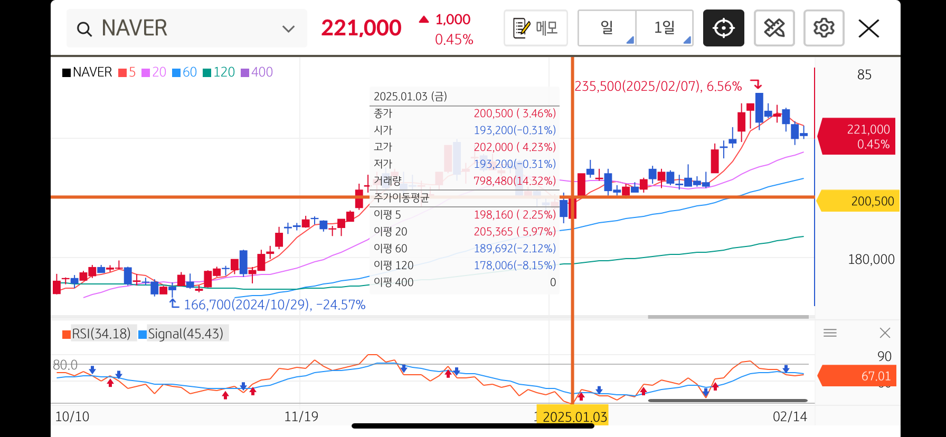Open the 메모 memo button
Viewport: 946px width, 437px height.
(x=536, y=28)
